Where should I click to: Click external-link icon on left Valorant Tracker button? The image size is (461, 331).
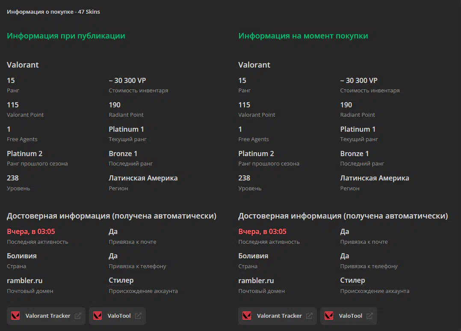[x=78, y=316]
